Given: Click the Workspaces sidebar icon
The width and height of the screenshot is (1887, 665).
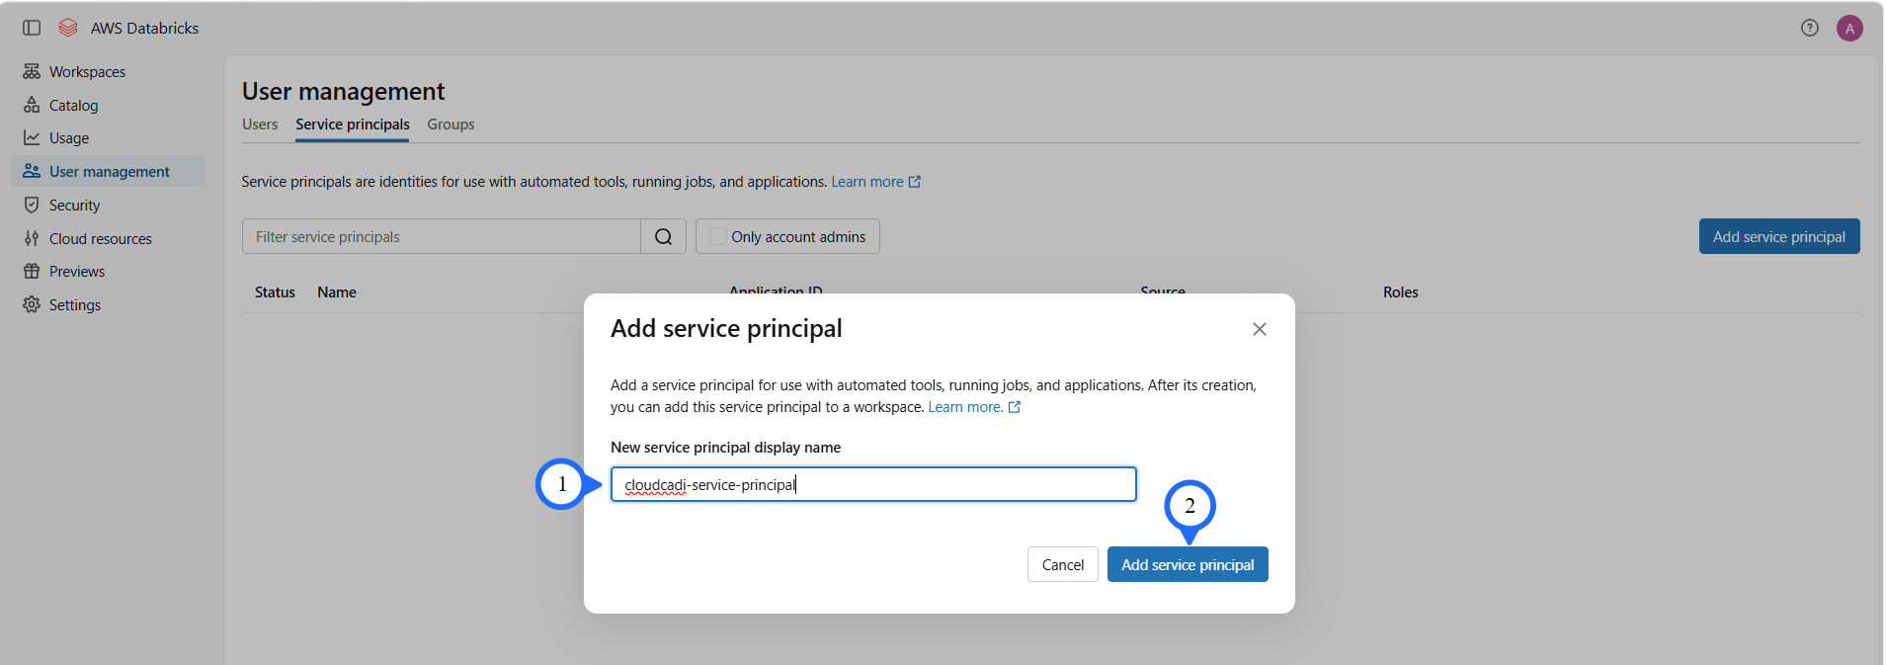Looking at the screenshot, I should 32,71.
